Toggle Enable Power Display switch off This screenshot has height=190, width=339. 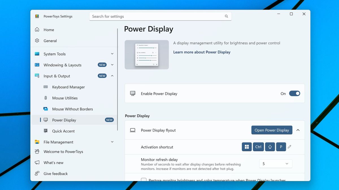point(294,93)
